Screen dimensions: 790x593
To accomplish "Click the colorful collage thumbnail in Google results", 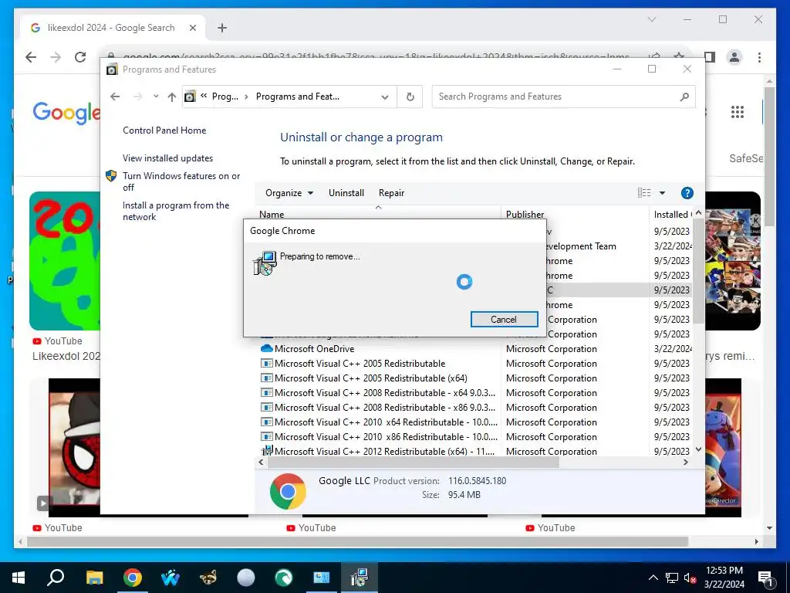I will [733, 261].
